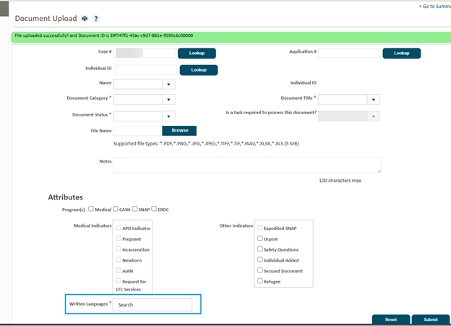This screenshot has width=451, height=326.
Task: Click the Document Upload page title
Action: [x=46, y=19]
